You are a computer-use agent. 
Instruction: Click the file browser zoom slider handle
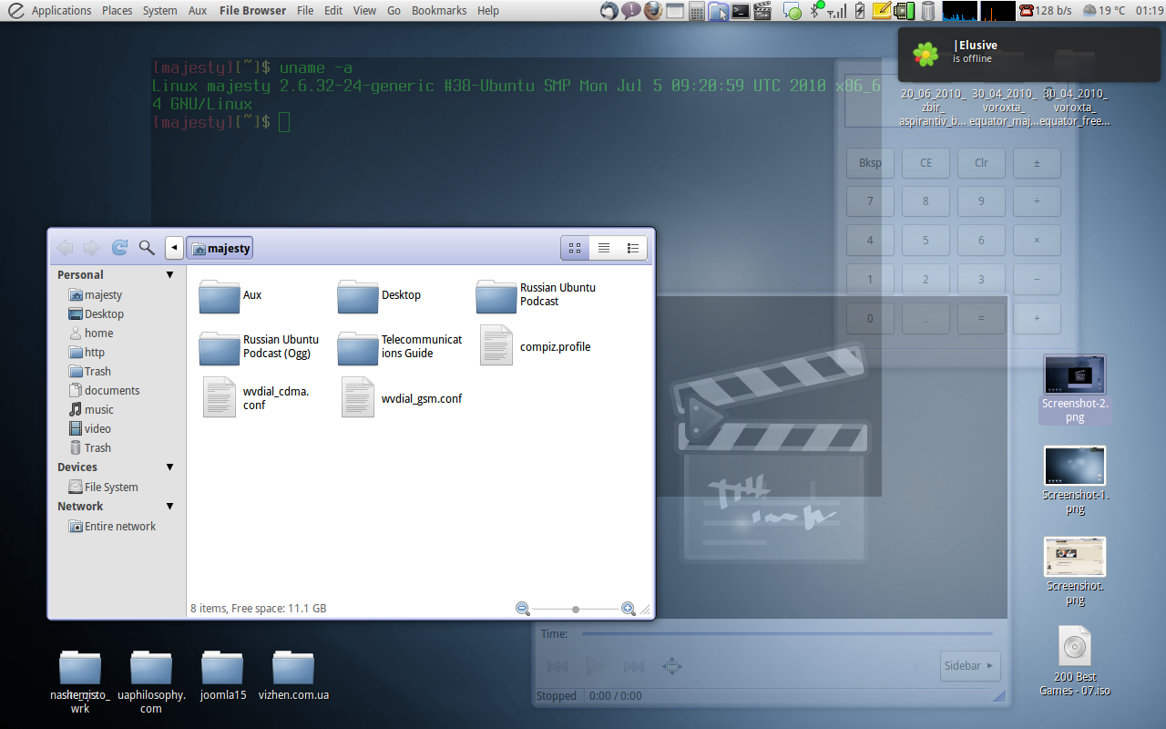[x=576, y=609]
